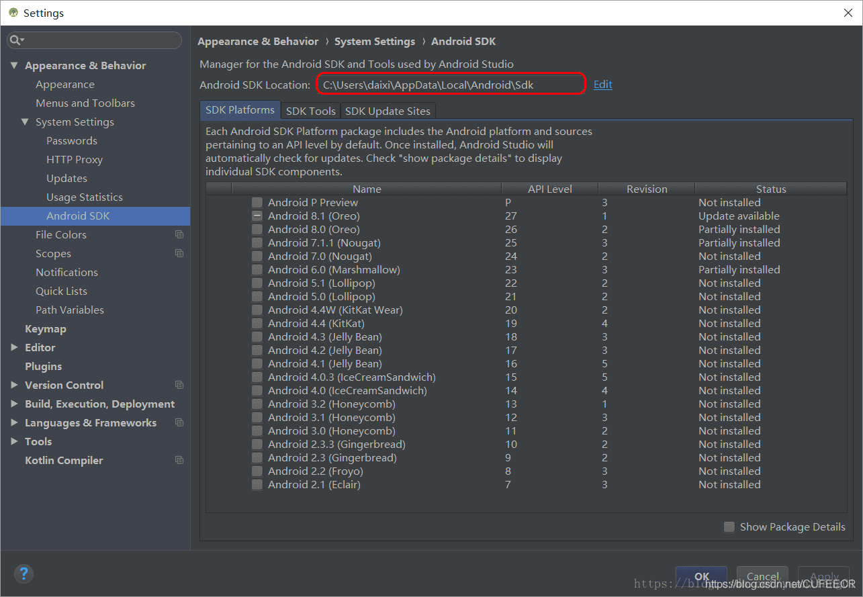Toggle the Android 8.1 (Oreo) checkbox

[x=257, y=216]
